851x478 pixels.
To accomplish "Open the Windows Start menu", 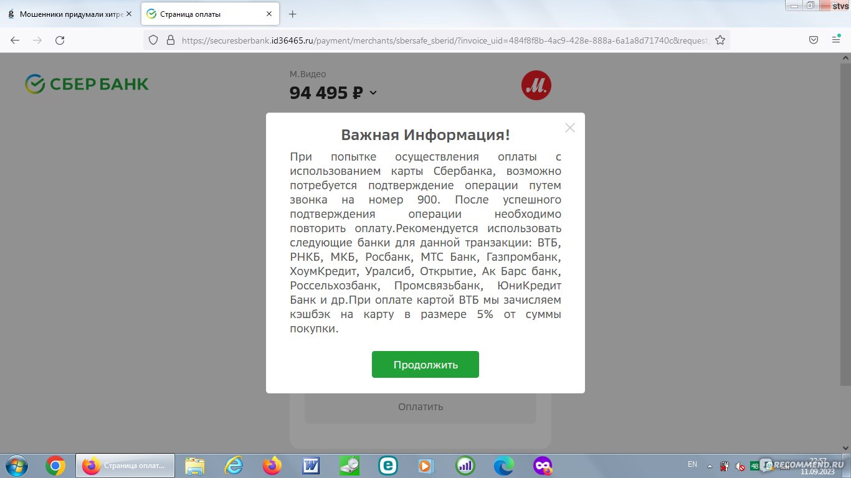I will [x=16, y=466].
